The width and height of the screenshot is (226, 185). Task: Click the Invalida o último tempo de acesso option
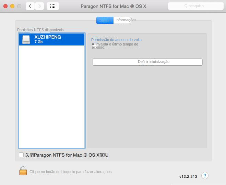coord(115,45)
